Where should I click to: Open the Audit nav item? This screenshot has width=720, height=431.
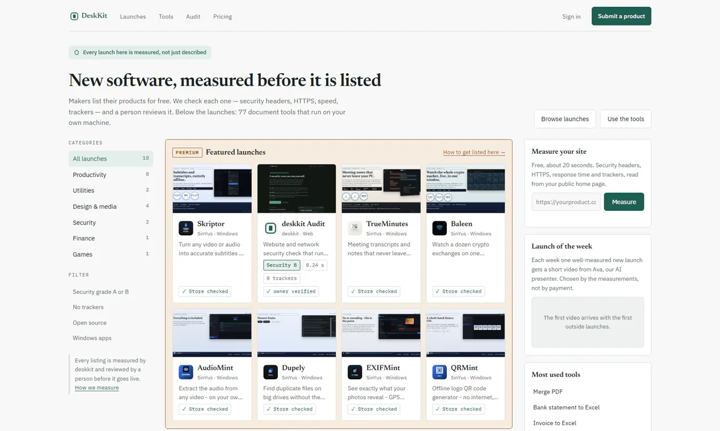tap(193, 16)
